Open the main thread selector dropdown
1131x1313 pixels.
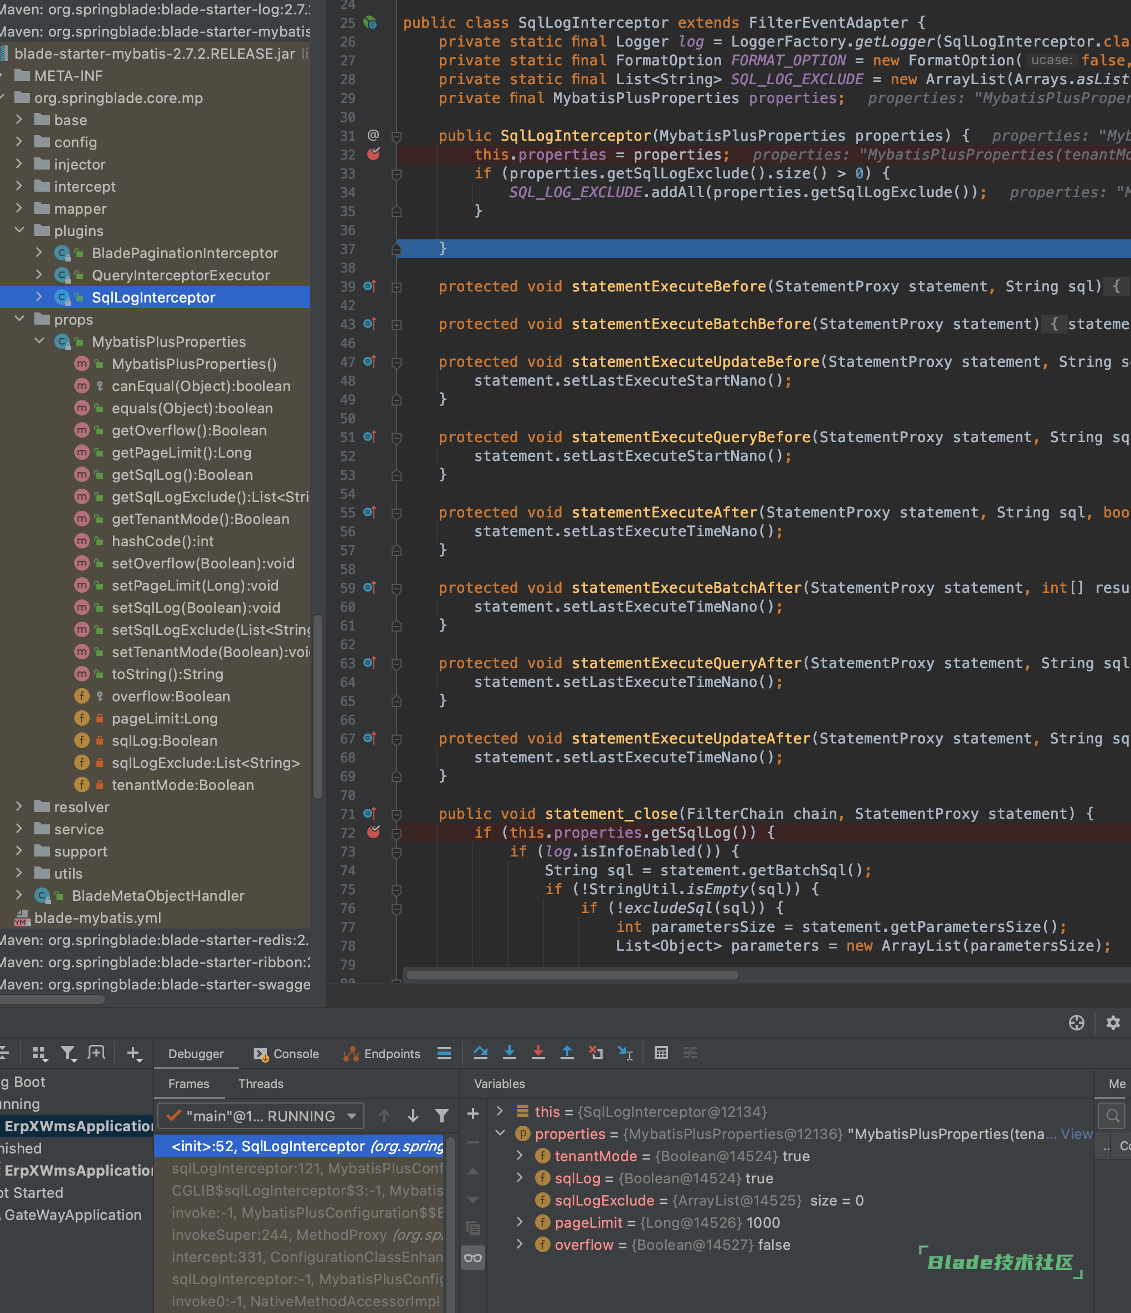260,1116
